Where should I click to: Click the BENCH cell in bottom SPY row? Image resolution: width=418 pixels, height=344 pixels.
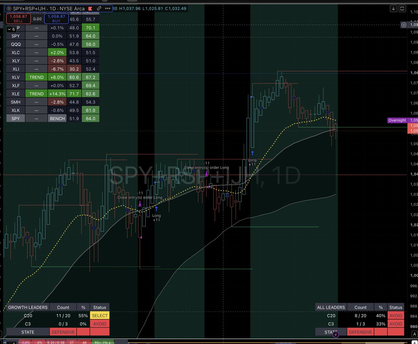57,118
